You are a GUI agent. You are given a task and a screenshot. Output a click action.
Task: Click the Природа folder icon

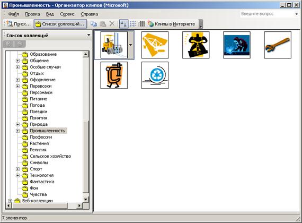click(x=25, y=124)
